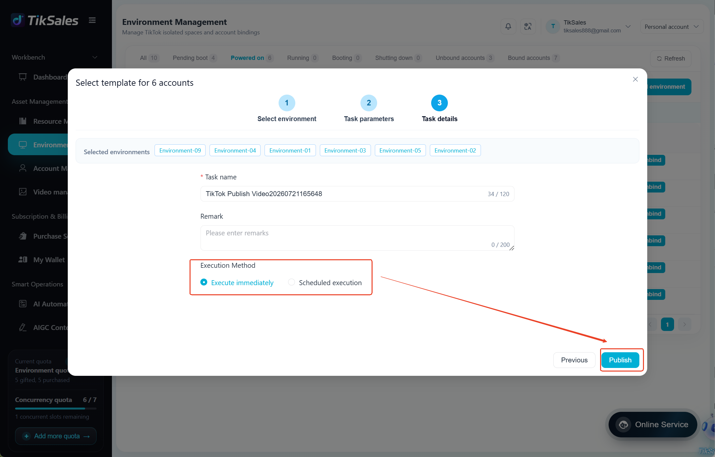Switch to Pending boot tab
This screenshot has height=457, width=715.
pos(195,58)
